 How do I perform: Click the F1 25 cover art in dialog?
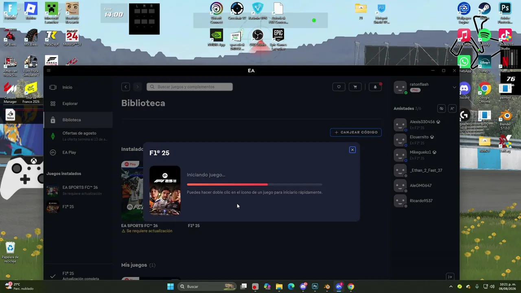(x=165, y=190)
